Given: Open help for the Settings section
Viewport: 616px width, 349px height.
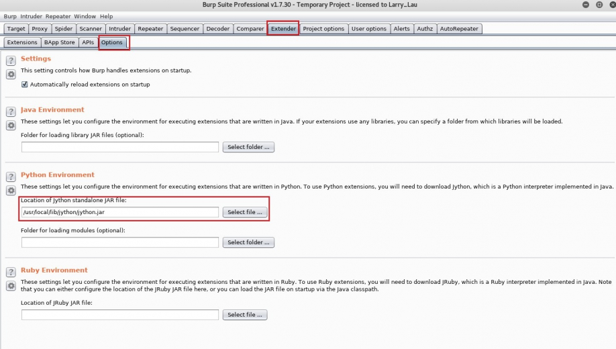Looking at the screenshot, I should [11, 60].
